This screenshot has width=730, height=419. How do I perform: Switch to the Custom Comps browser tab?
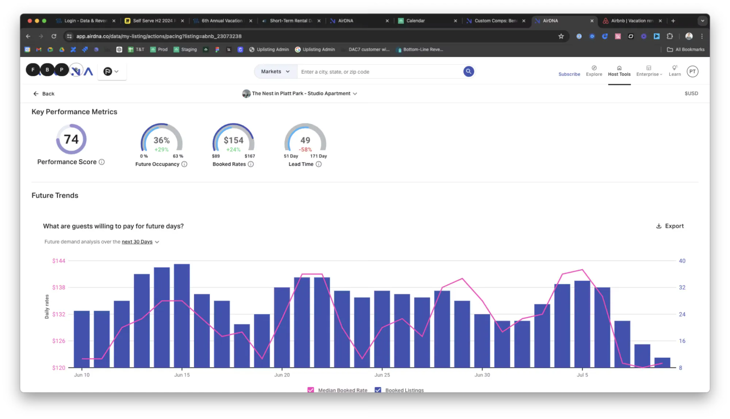(x=496, y=21)
